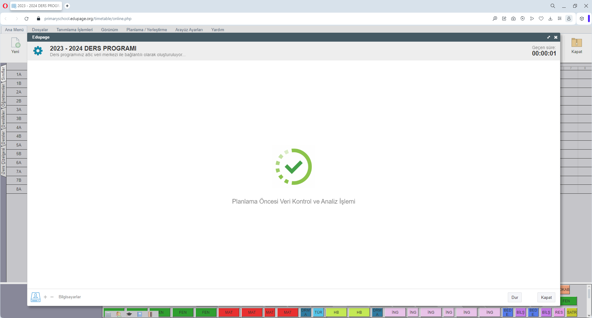This screenshot has height=318, width=592.
Task: Click the lesson panel scrollbar up arrow
Action: [589, 287]
